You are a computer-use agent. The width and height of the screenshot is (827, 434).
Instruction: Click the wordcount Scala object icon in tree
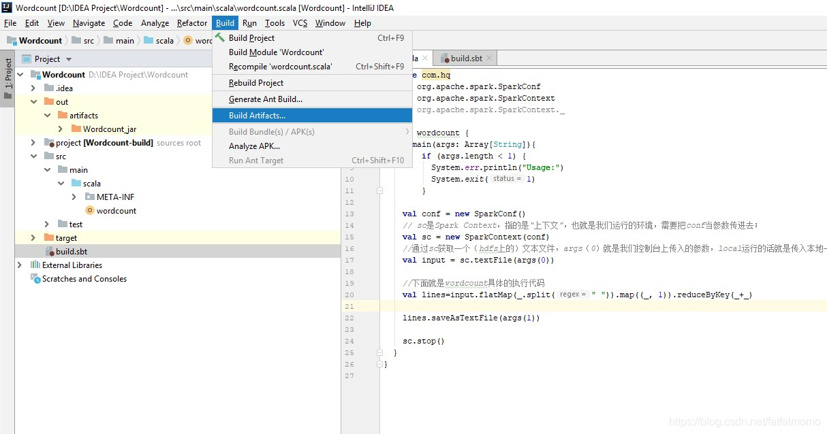89,211
